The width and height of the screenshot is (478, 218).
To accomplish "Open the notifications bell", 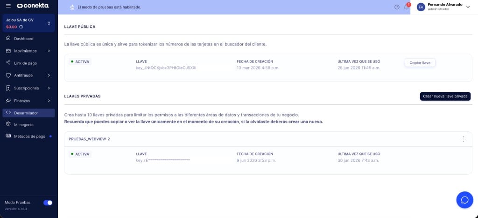I will [407, 7].
